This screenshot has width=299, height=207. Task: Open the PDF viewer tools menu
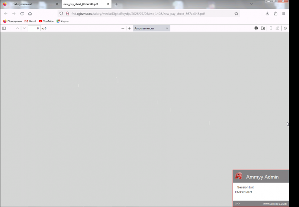pos(285,28)
